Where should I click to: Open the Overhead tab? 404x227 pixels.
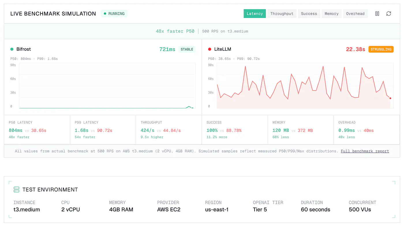click(355, 14)
